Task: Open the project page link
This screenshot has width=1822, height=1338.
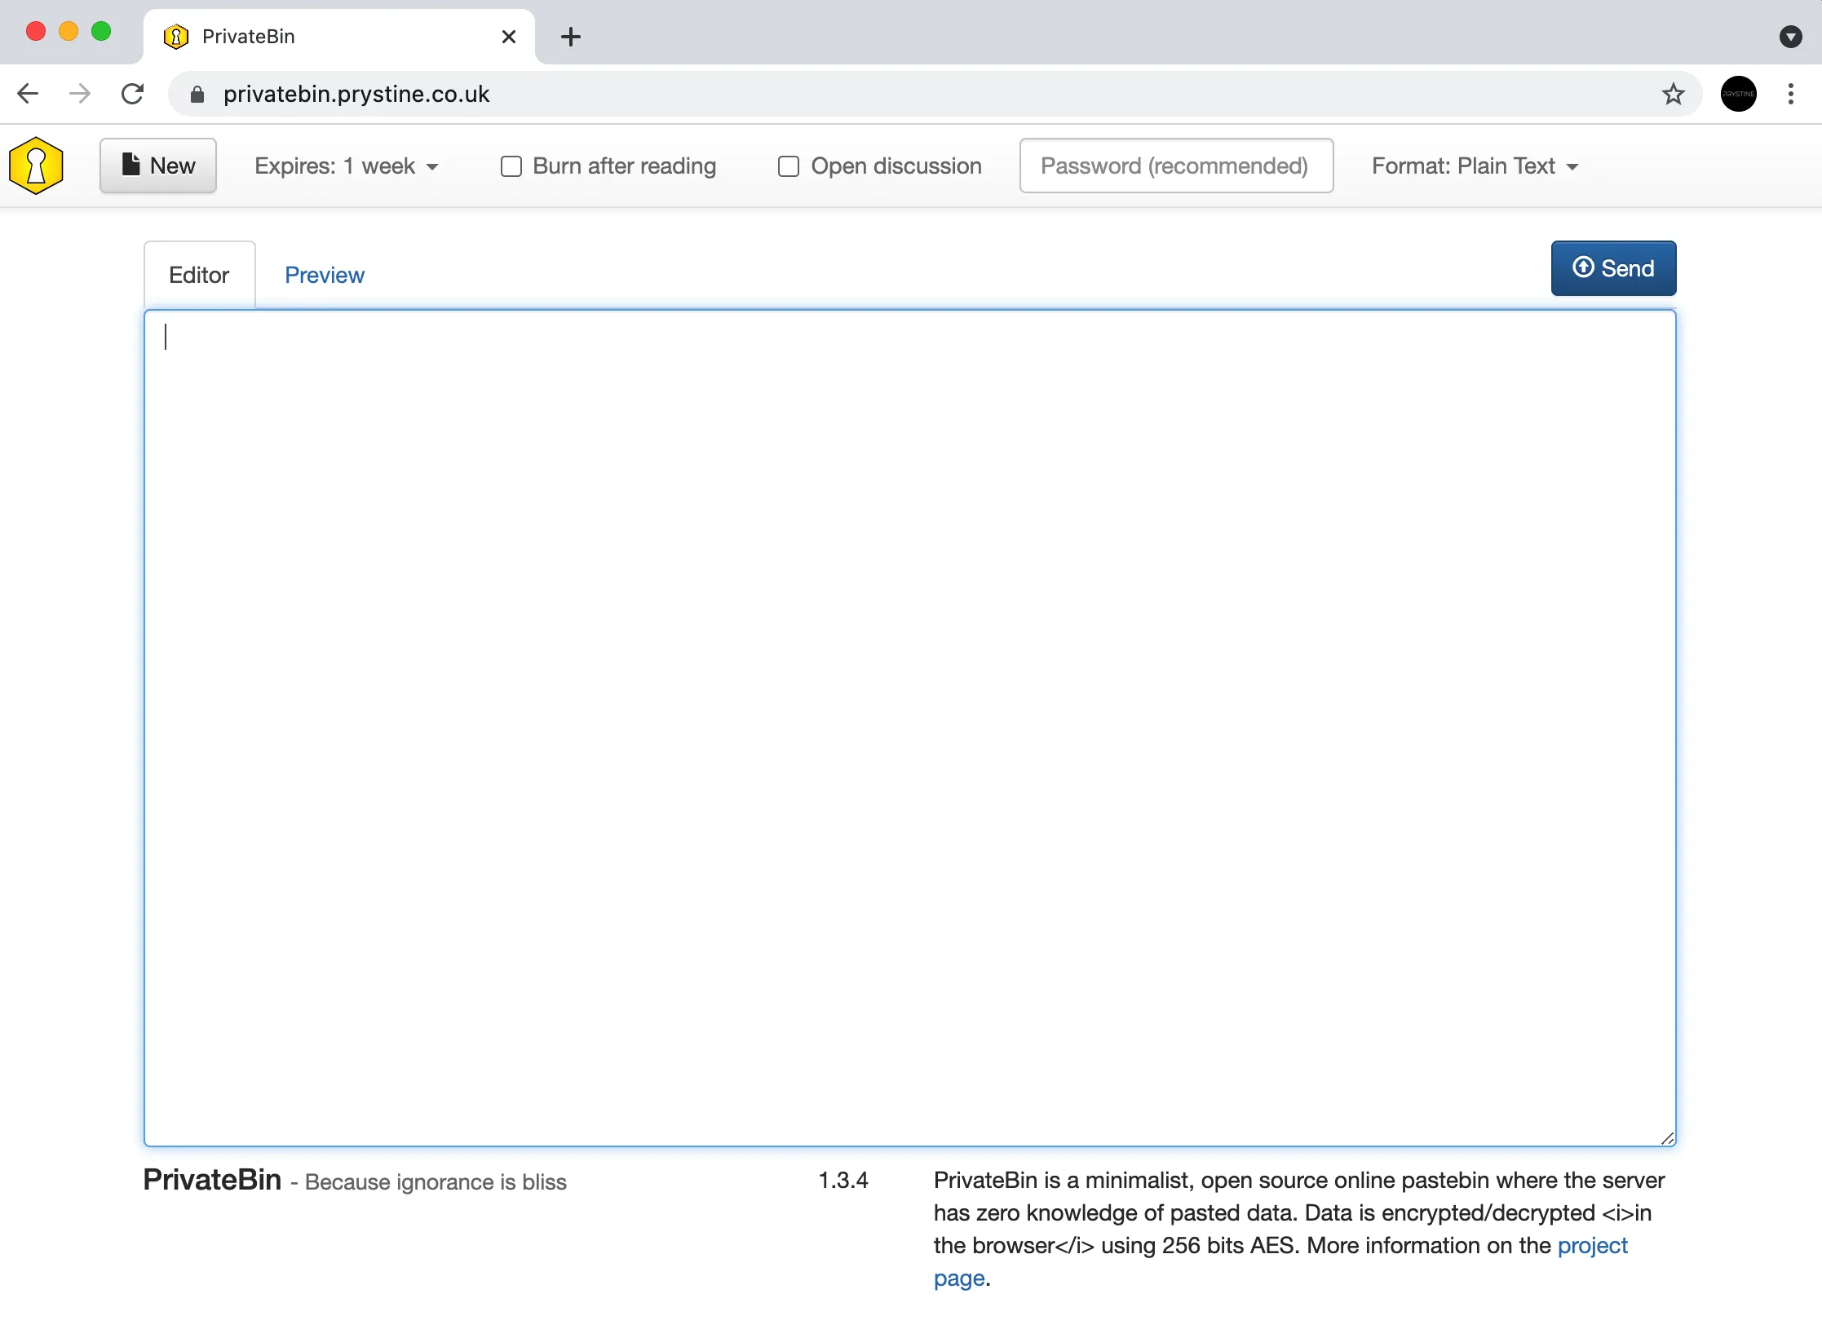Action: click(1592, 1246)
